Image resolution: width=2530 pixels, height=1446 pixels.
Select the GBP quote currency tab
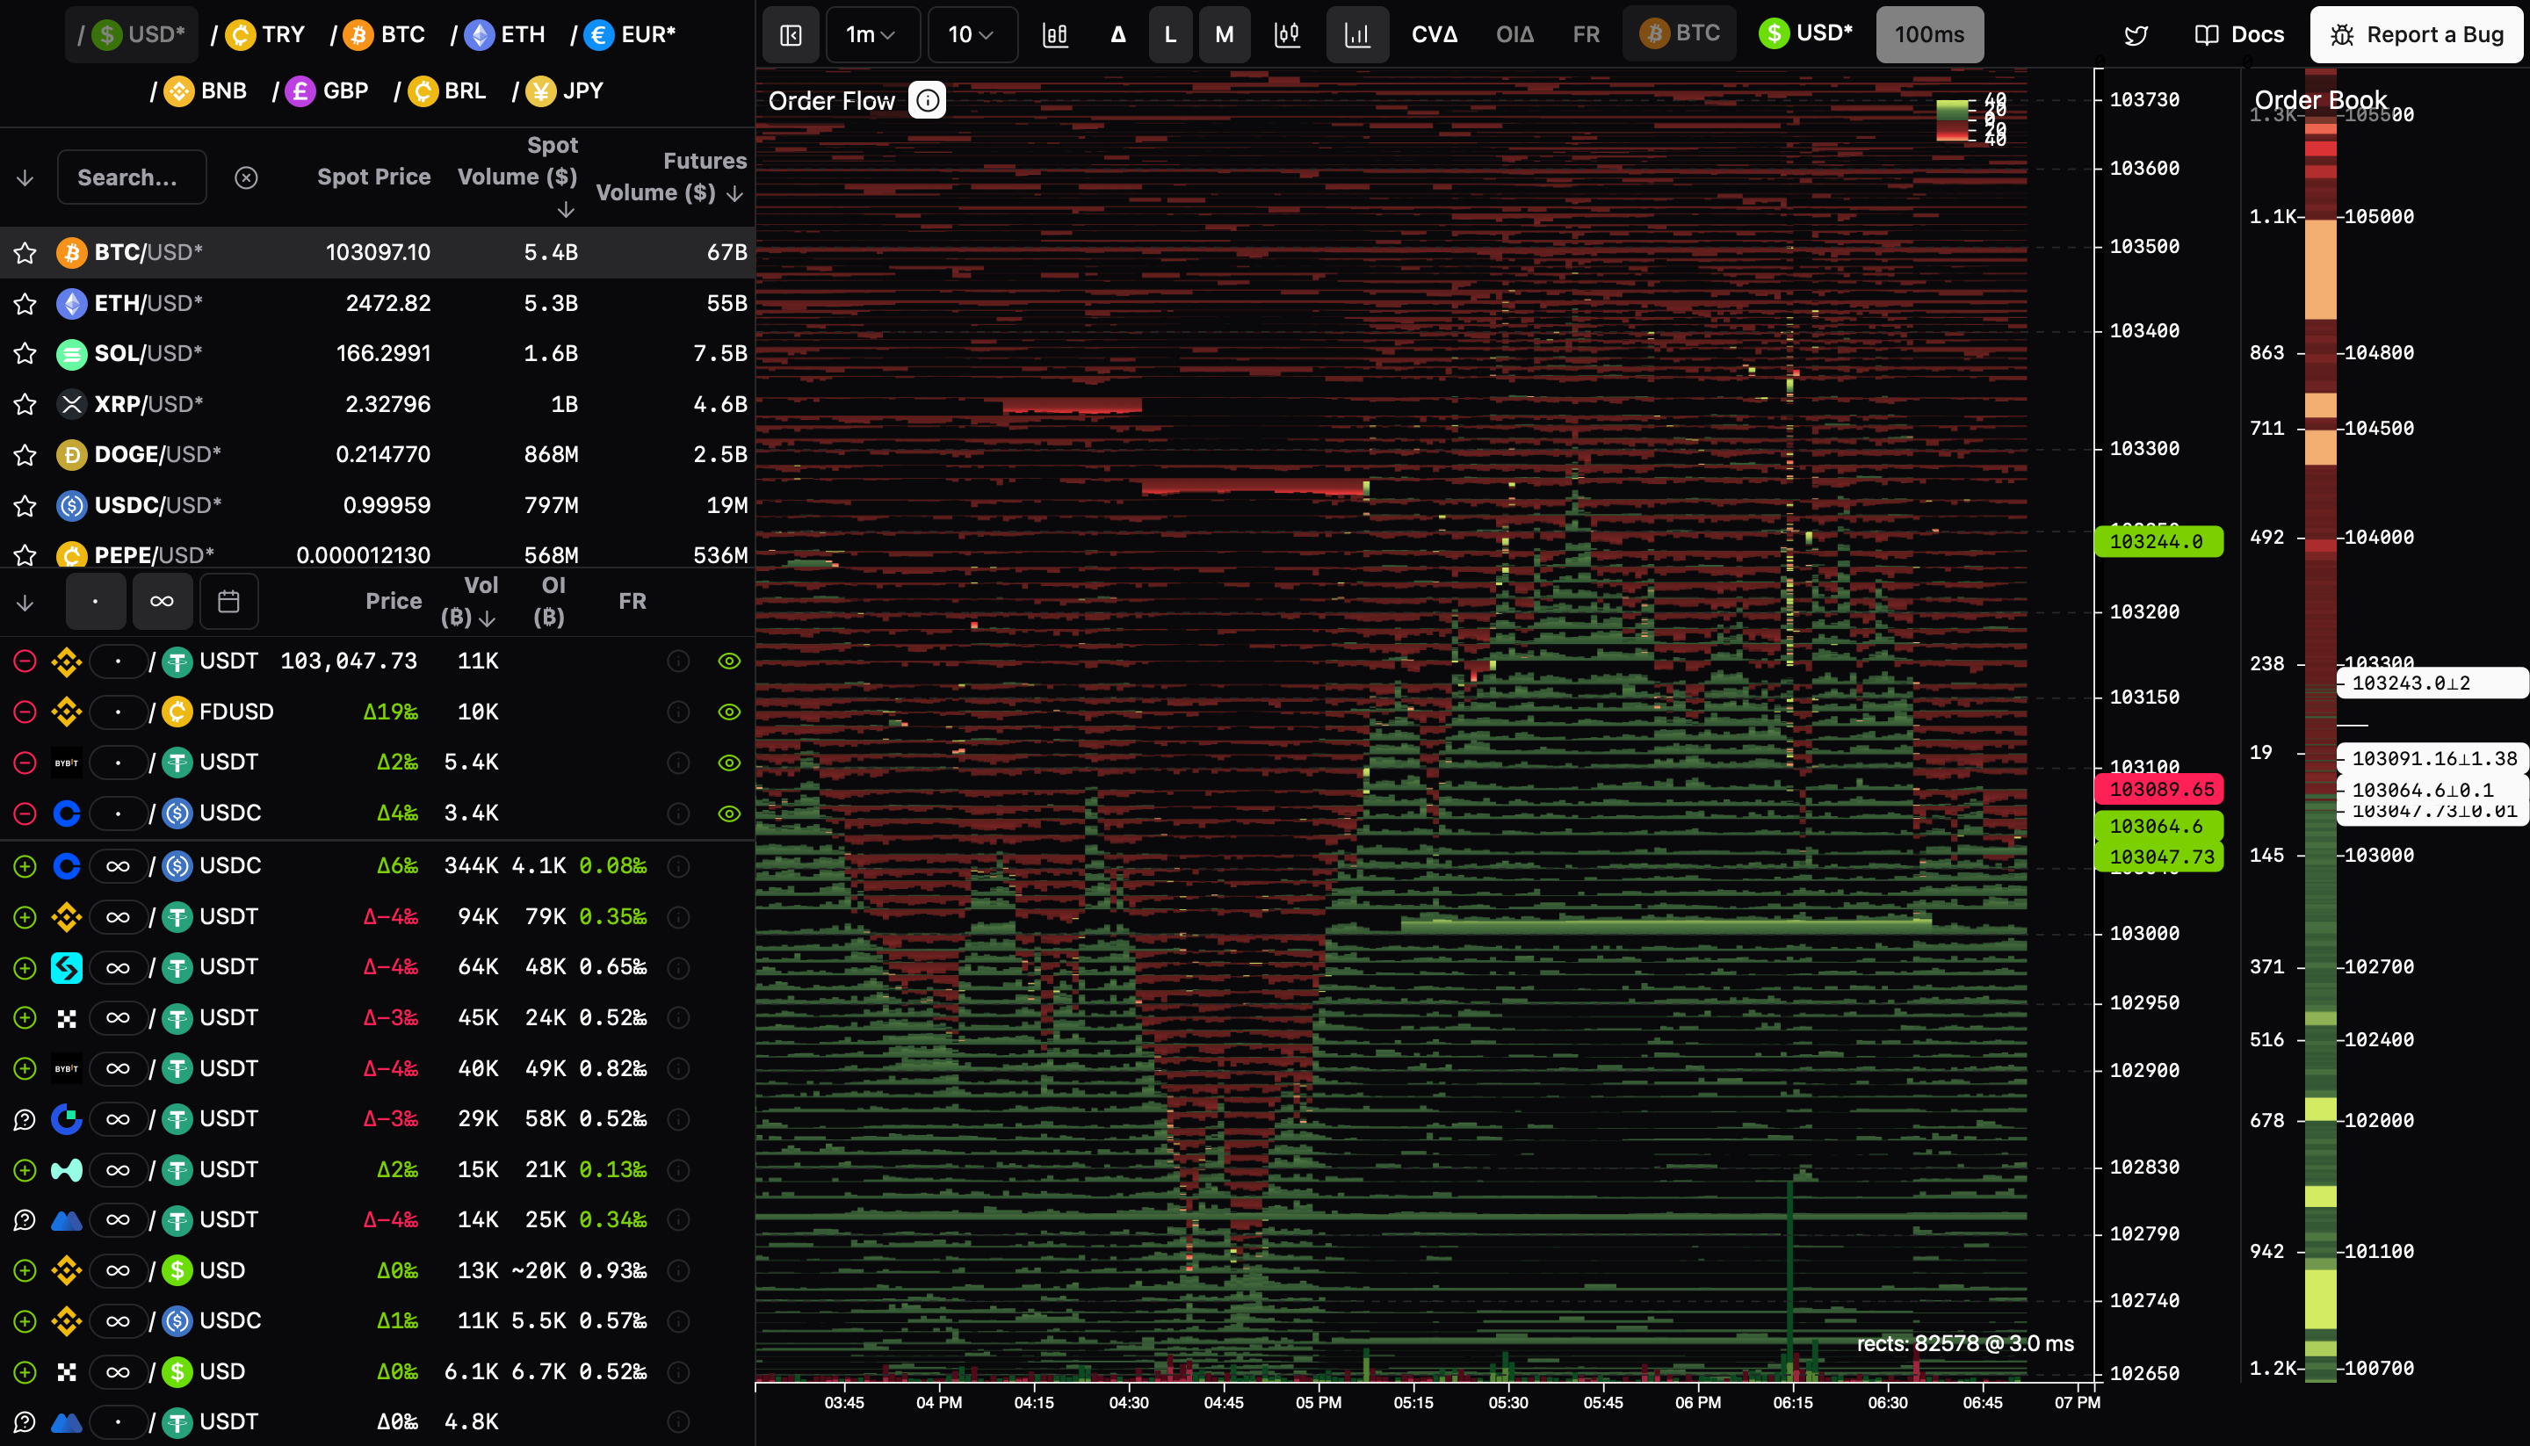pos(321,91)
